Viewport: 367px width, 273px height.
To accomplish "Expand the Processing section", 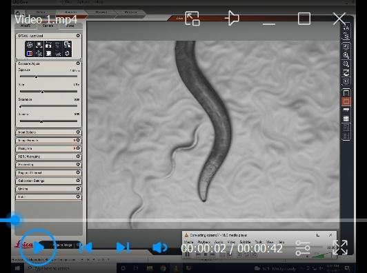I will point(78,165).
